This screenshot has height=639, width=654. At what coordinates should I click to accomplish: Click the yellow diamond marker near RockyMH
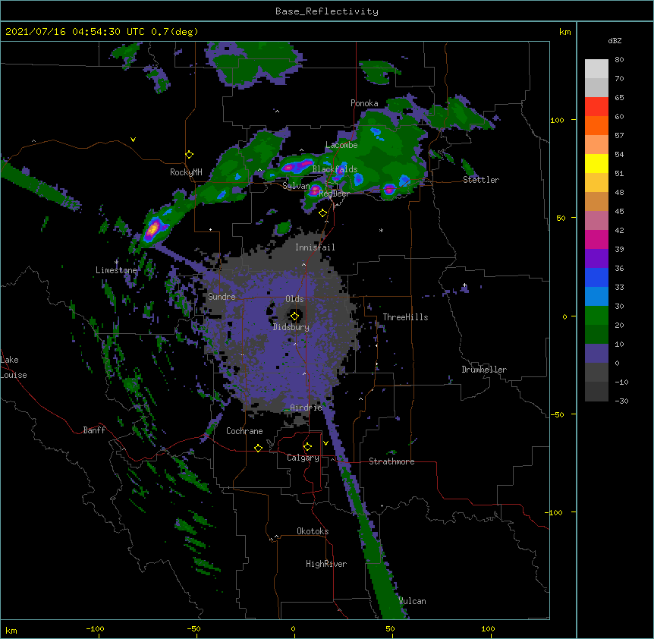coord(190,155)
